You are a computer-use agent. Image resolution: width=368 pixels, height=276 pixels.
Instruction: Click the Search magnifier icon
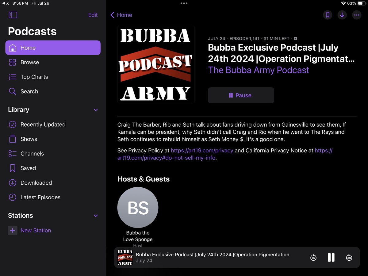coord(12,91)
